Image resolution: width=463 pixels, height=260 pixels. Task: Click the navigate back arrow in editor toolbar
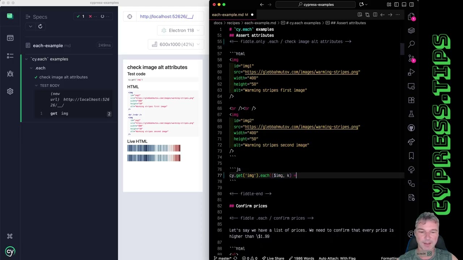pos(383,15)
